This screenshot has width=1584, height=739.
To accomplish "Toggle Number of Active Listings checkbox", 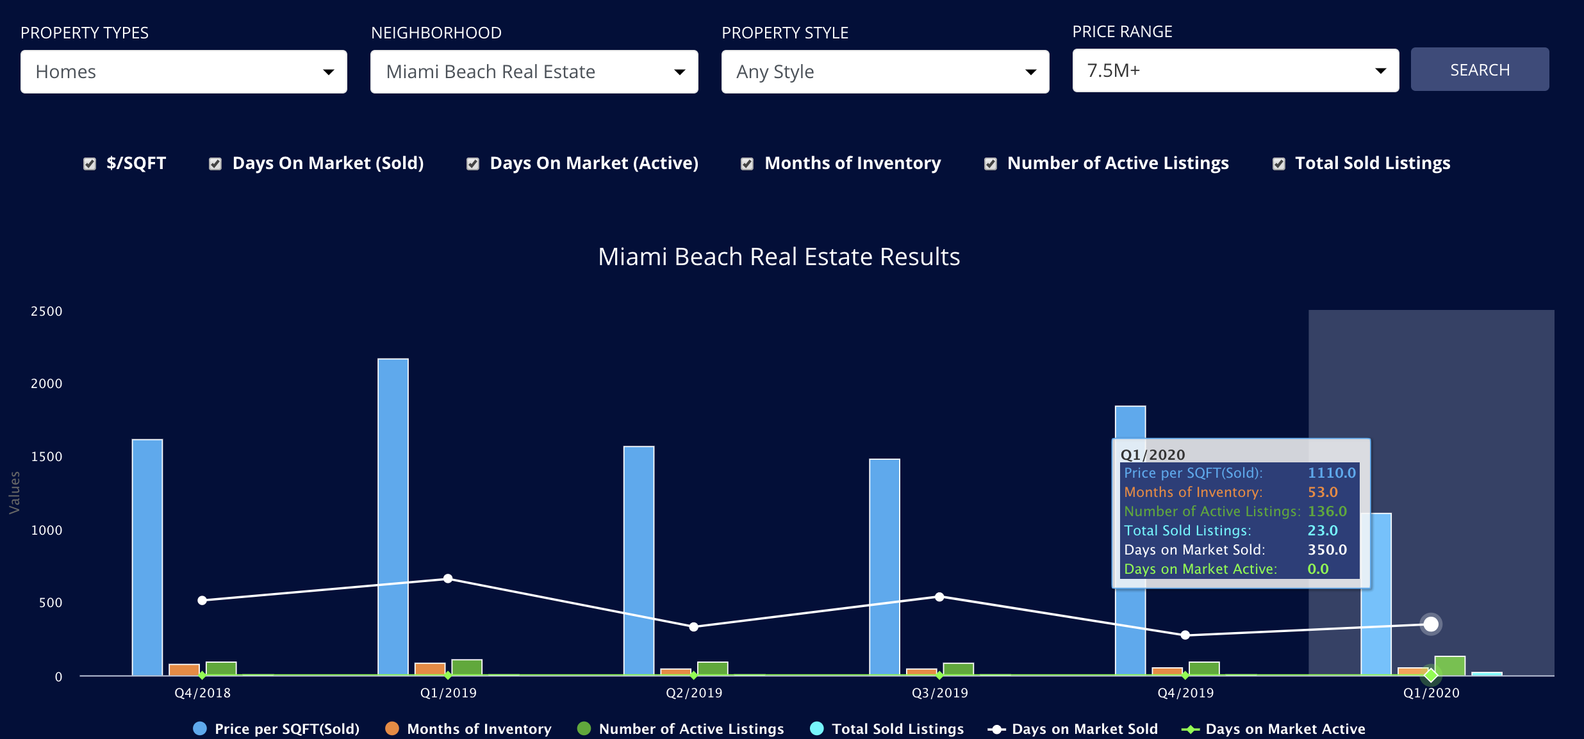I will pos(991,164).
